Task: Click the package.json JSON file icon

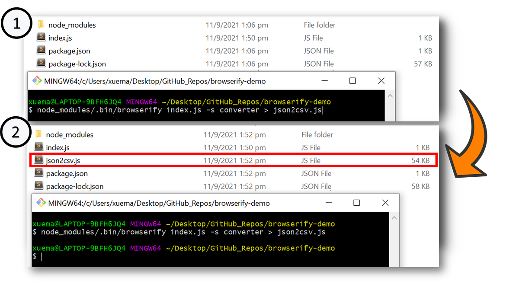Action: click(40, 51)
